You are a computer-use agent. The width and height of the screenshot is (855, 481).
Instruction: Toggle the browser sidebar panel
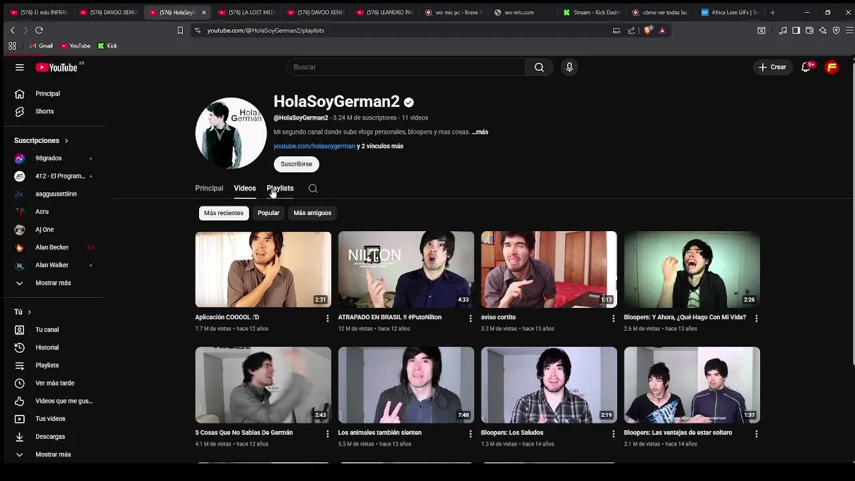796,30
